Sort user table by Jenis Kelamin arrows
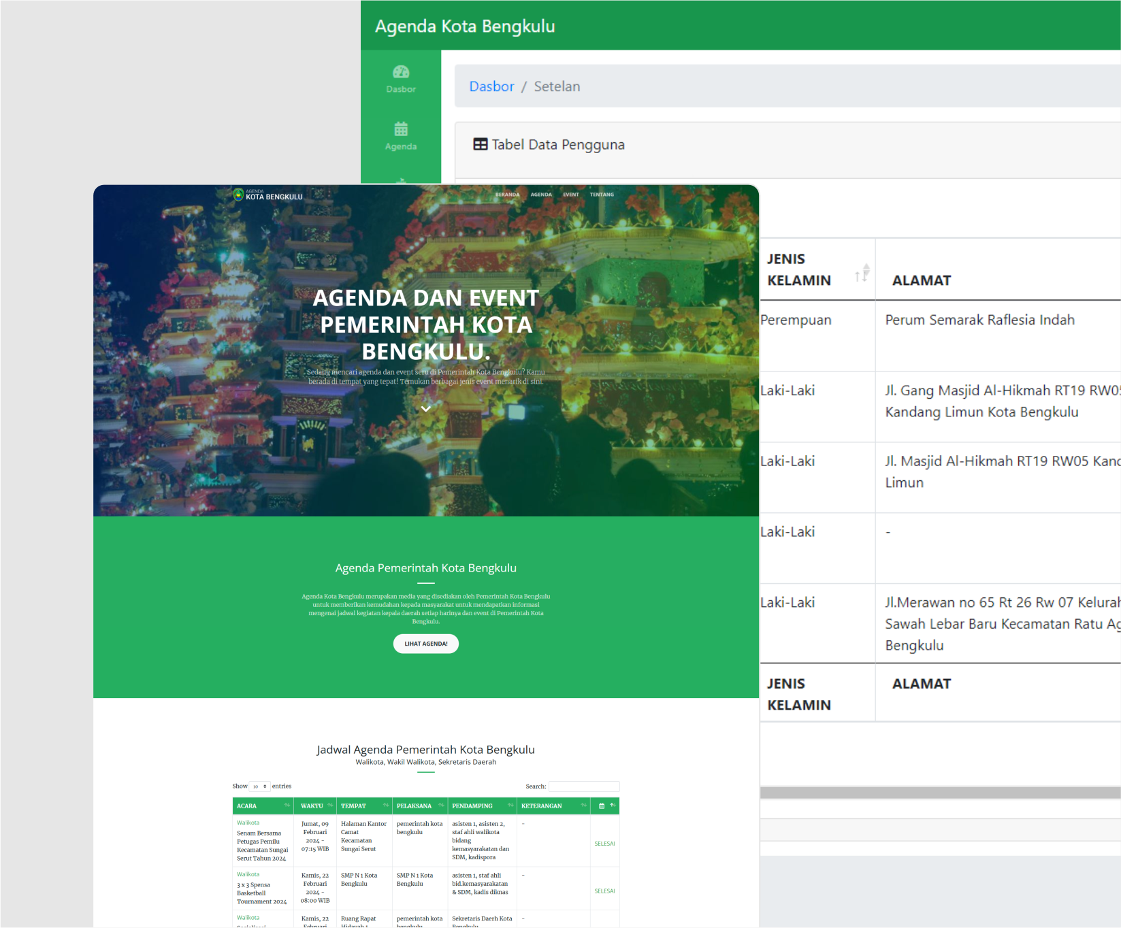1121x928 pixels. pyautogui.click(x=862, y=273)
